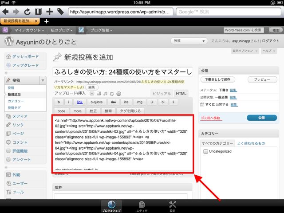Select 投稿タグ in the 投稿 submenu
Viewport: 284px width, 213px height.
tap(14, 108)
